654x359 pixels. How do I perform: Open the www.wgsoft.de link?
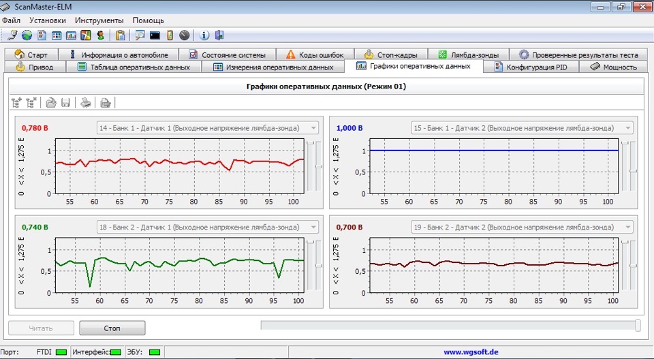[471, 352]
